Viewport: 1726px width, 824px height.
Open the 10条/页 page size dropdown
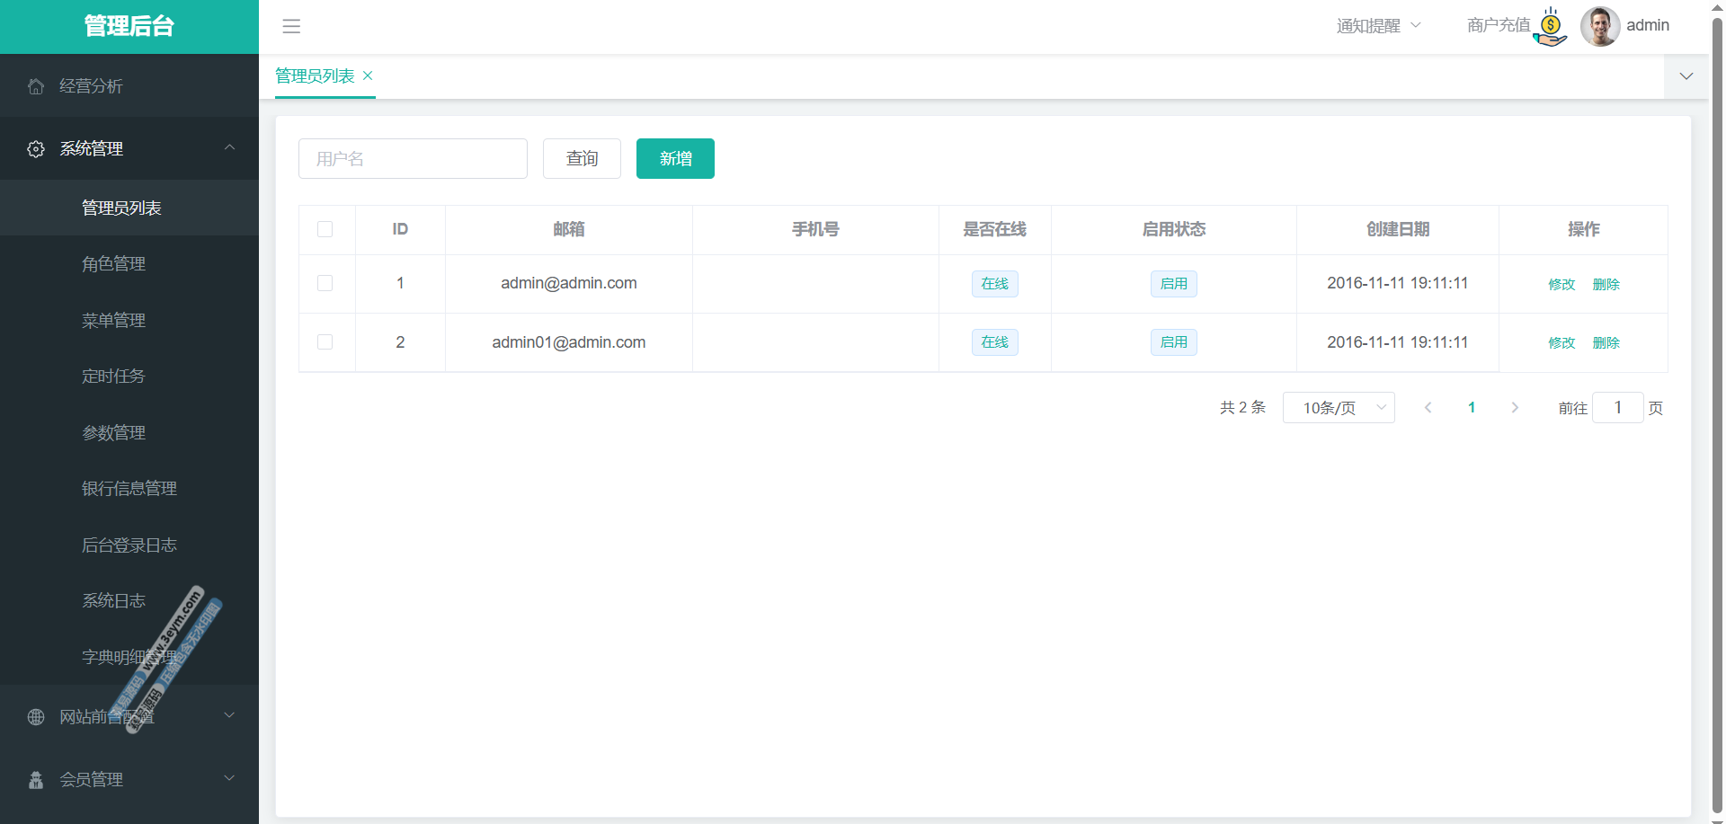pos(1338,408)
